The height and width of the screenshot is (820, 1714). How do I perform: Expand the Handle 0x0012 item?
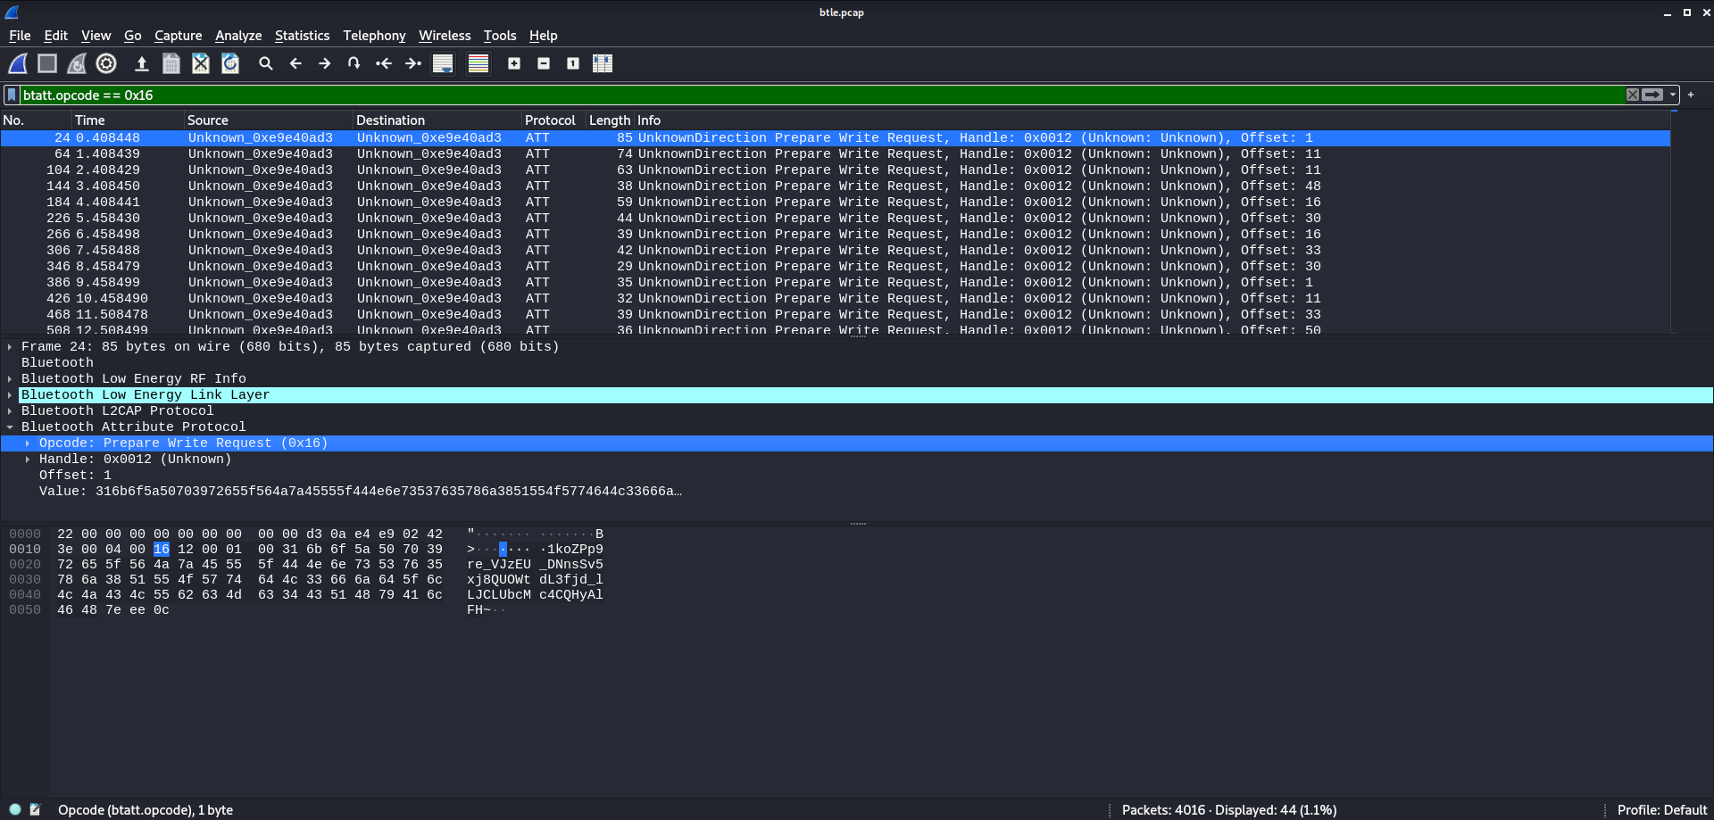pyautogui.click(x=28, y=460)
